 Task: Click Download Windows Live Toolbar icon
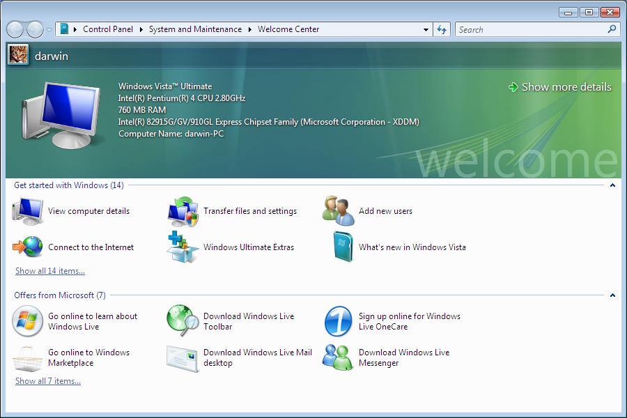(x=183, y=321)
